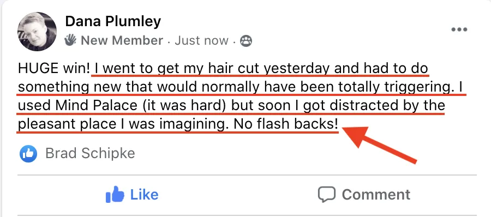Screen dimensions: 491x217
Task: Click the New Member badge label
Action: pyautogui.click(x=122, y=41)
